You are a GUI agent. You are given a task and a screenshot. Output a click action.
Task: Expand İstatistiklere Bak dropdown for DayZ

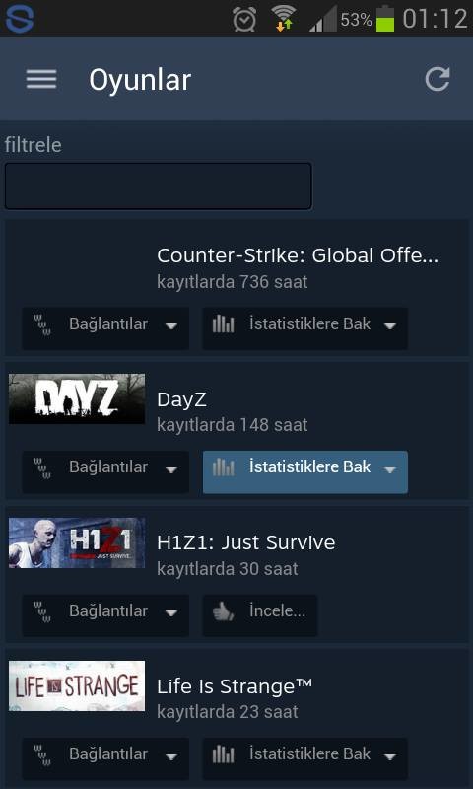(305, 471)
